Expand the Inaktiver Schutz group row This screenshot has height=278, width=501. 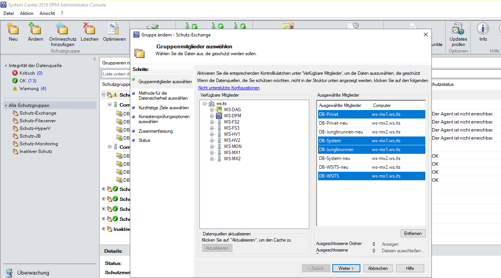click(103, 229)
